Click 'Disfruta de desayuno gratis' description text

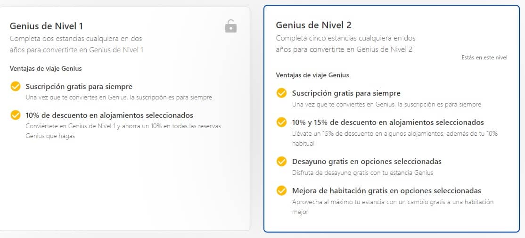point(362,172)
